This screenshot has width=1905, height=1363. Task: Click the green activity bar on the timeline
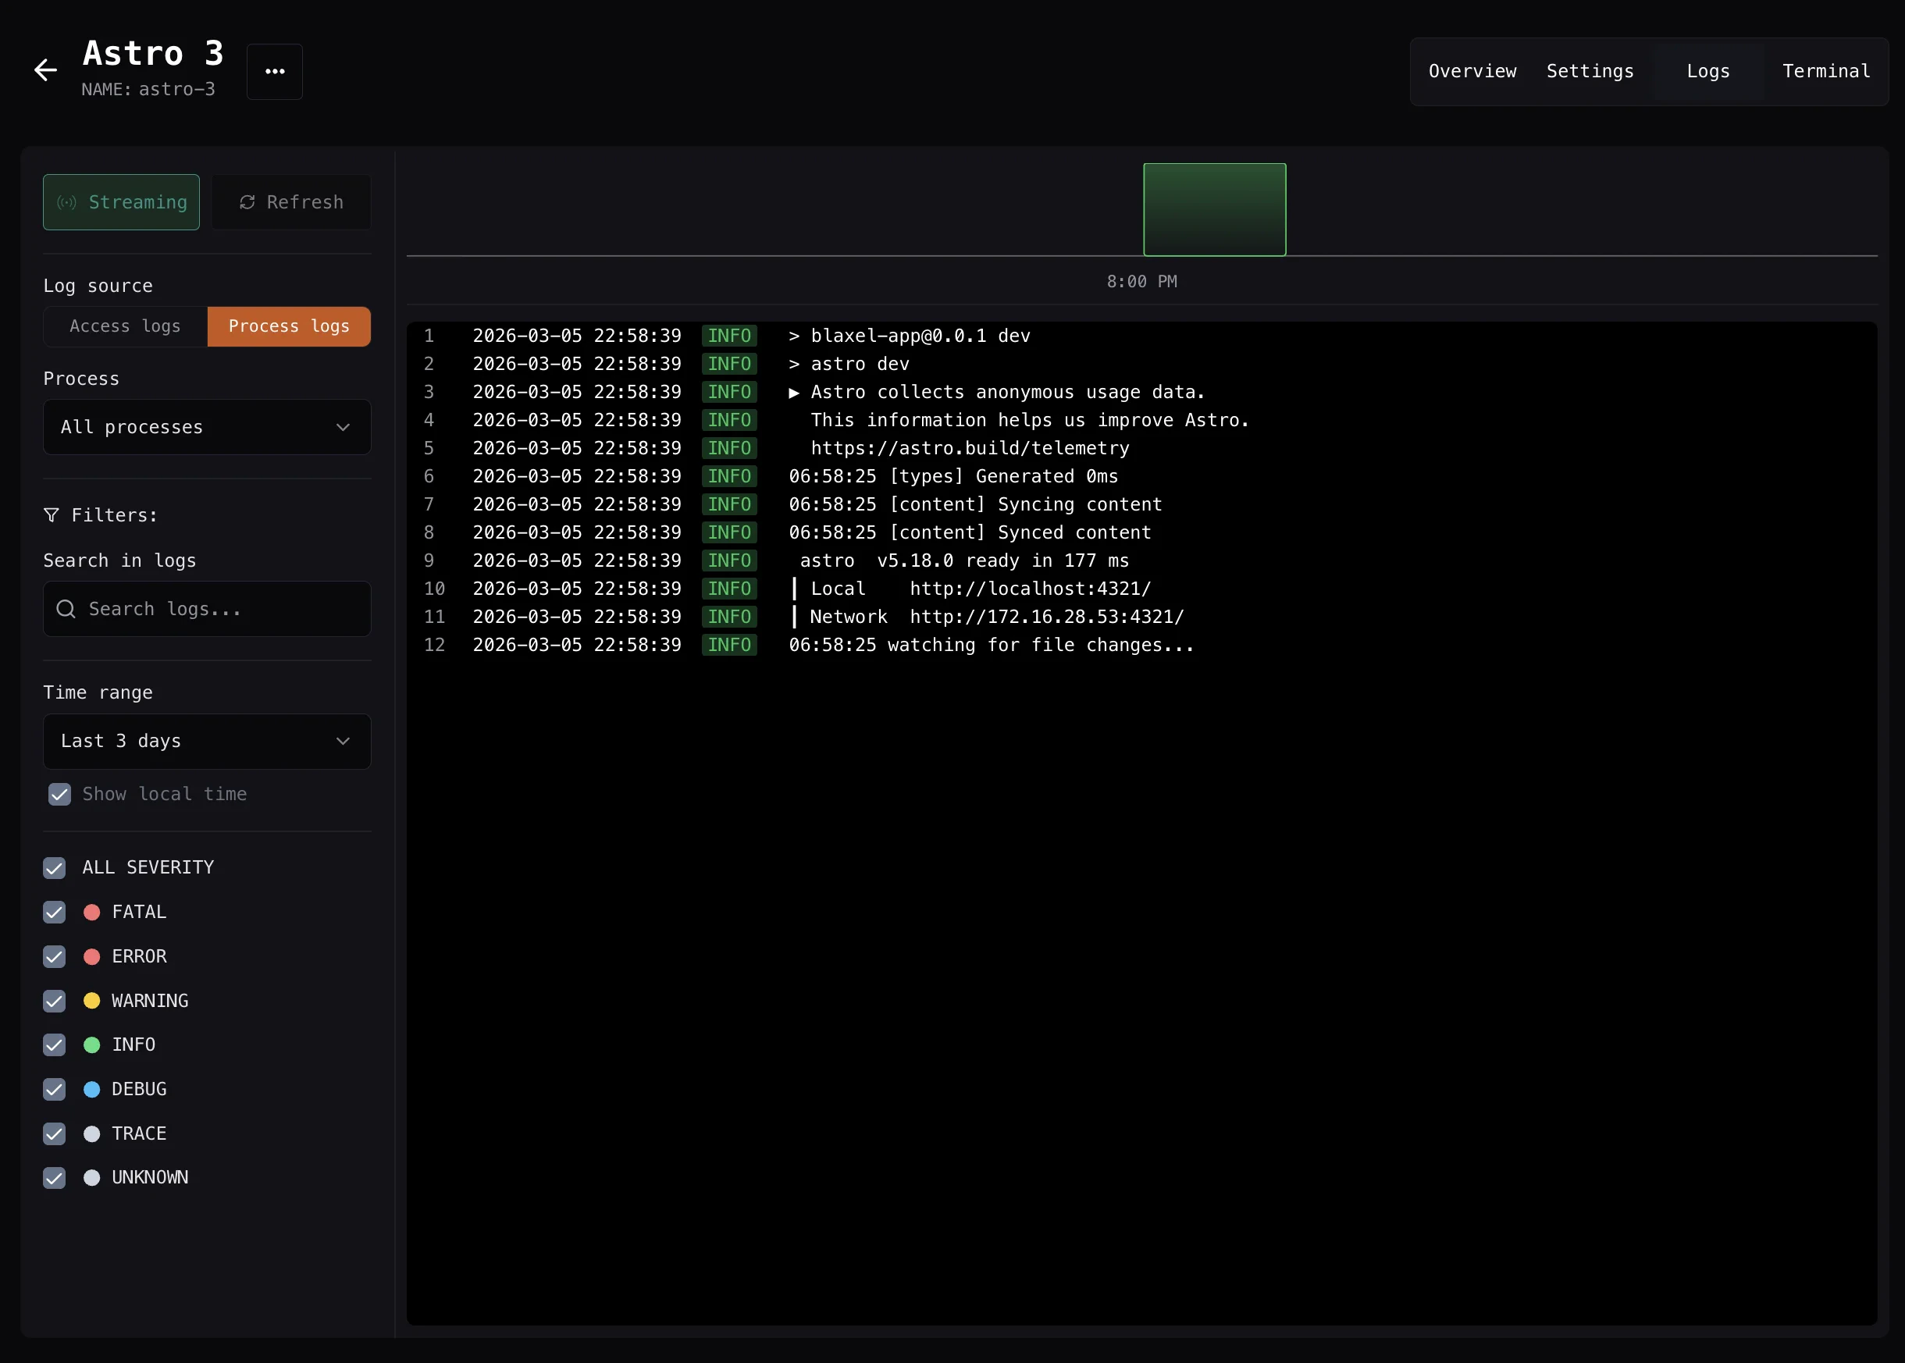coord(1214,209)
